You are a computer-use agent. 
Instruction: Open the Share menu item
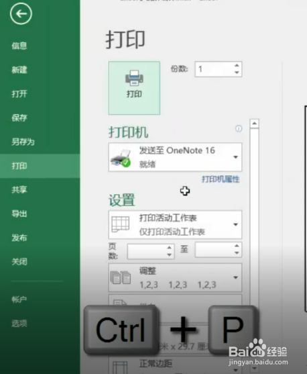19,189
